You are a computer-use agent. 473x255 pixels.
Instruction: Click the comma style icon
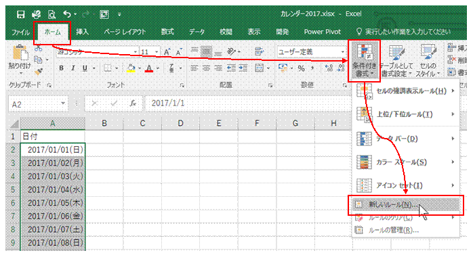click(312, 68)
